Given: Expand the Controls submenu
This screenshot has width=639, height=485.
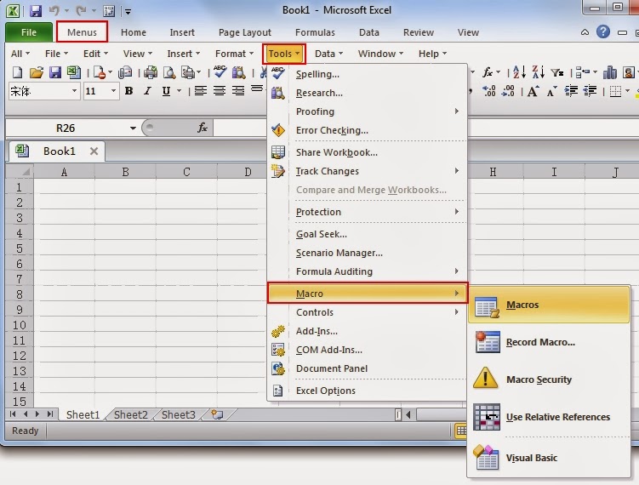Looking at the screenshot, I should [x=367, y=312].
